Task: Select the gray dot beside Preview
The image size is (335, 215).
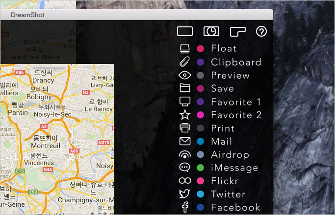Action: click(200, 75)
